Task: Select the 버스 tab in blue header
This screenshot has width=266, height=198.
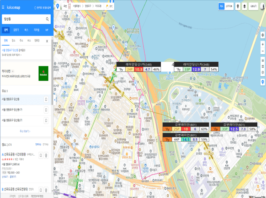Action: 26,30
